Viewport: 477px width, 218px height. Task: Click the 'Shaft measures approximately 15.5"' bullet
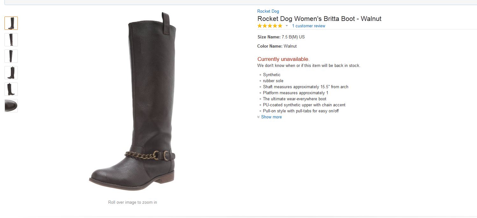pyautogui.click(x=305, y=87)
